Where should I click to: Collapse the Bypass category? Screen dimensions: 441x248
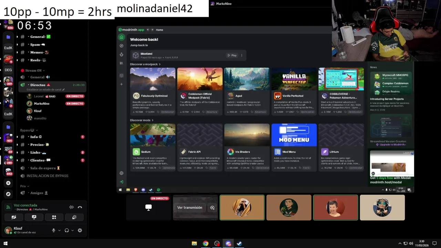coord(29,130)
